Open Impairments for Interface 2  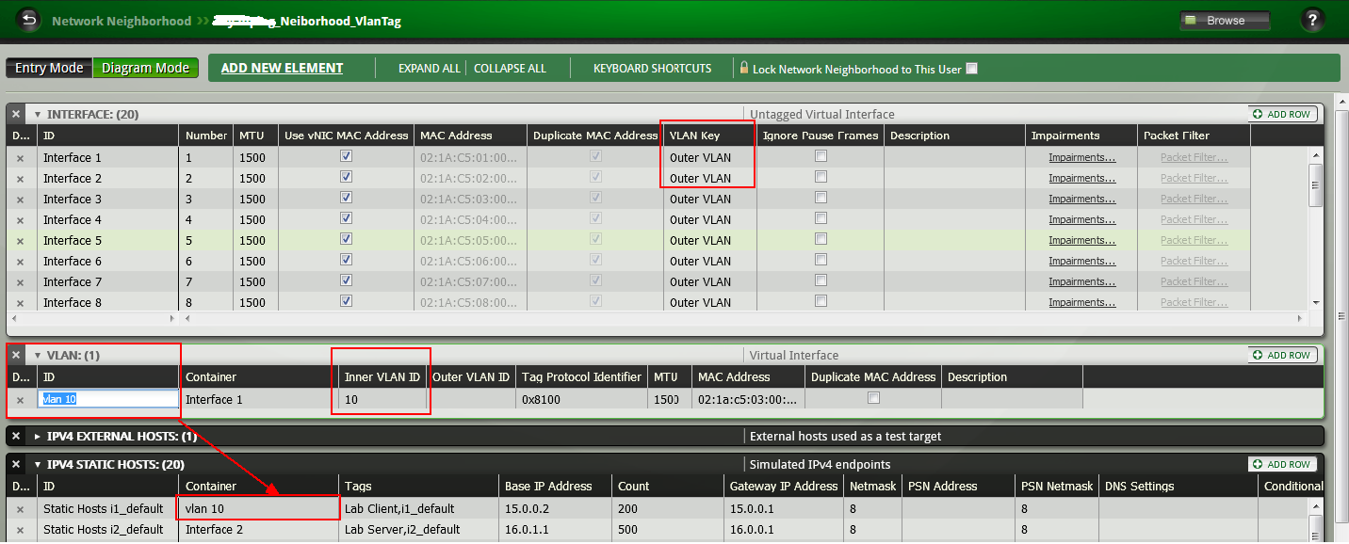1081,178
